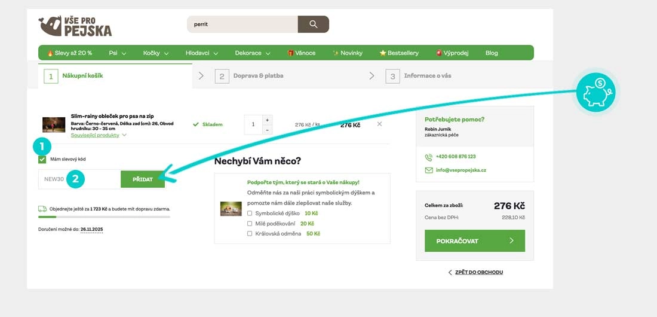This screenshot has height=317, width=657.
Task: Uncheck the 'Mám slevový kód' checkbox
Action: pos(42,160)
